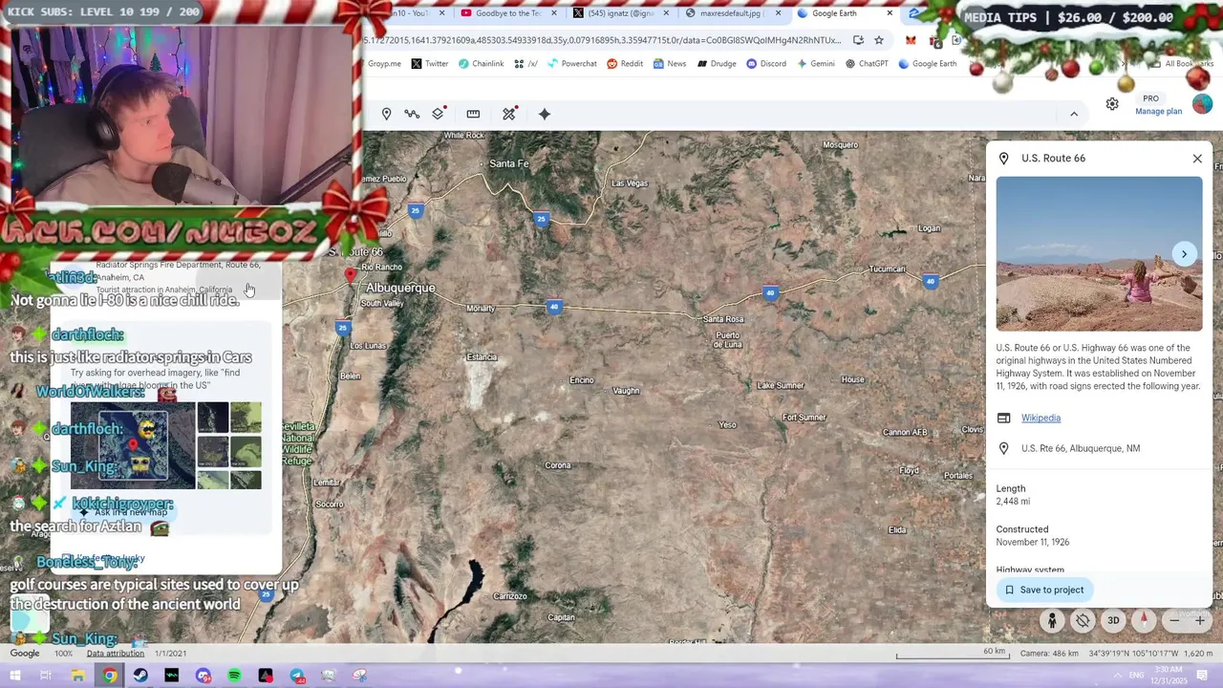This screenshot has width=1223, height=688.
Task: Open the account profile avatar
Action: pos(1202,104)
